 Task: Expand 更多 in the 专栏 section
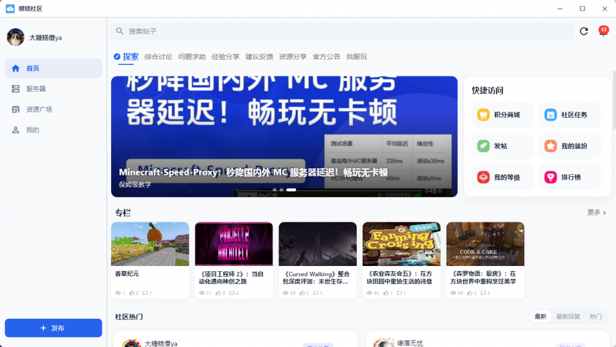[x=597, y=213]
